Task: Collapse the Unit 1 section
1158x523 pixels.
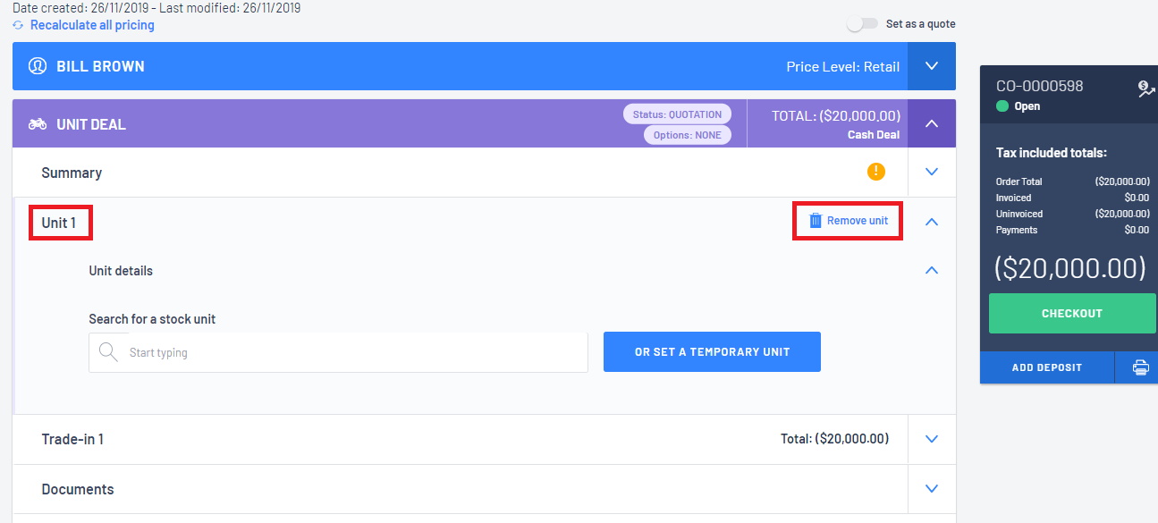Action: coord(932,222)
